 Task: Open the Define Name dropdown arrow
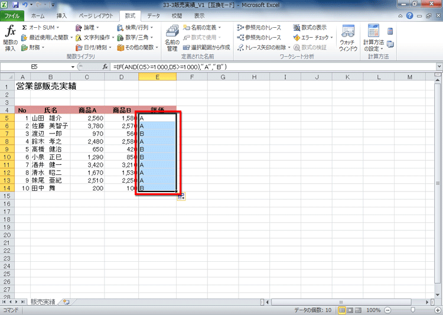pos(219,28)
